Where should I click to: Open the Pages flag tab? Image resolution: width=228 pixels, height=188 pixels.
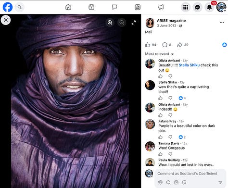pos(114,7)
